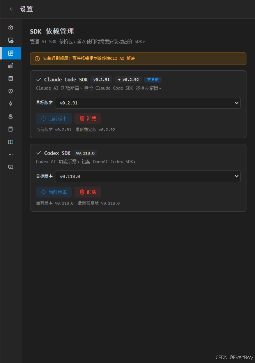
Task: Click the Codex AI 功能所需 description line
Action: [86, 162]
